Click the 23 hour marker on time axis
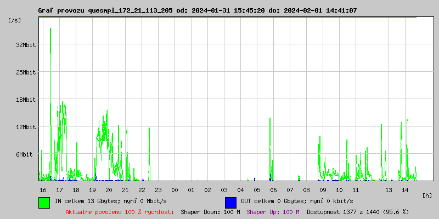 (x=158, y=190)
